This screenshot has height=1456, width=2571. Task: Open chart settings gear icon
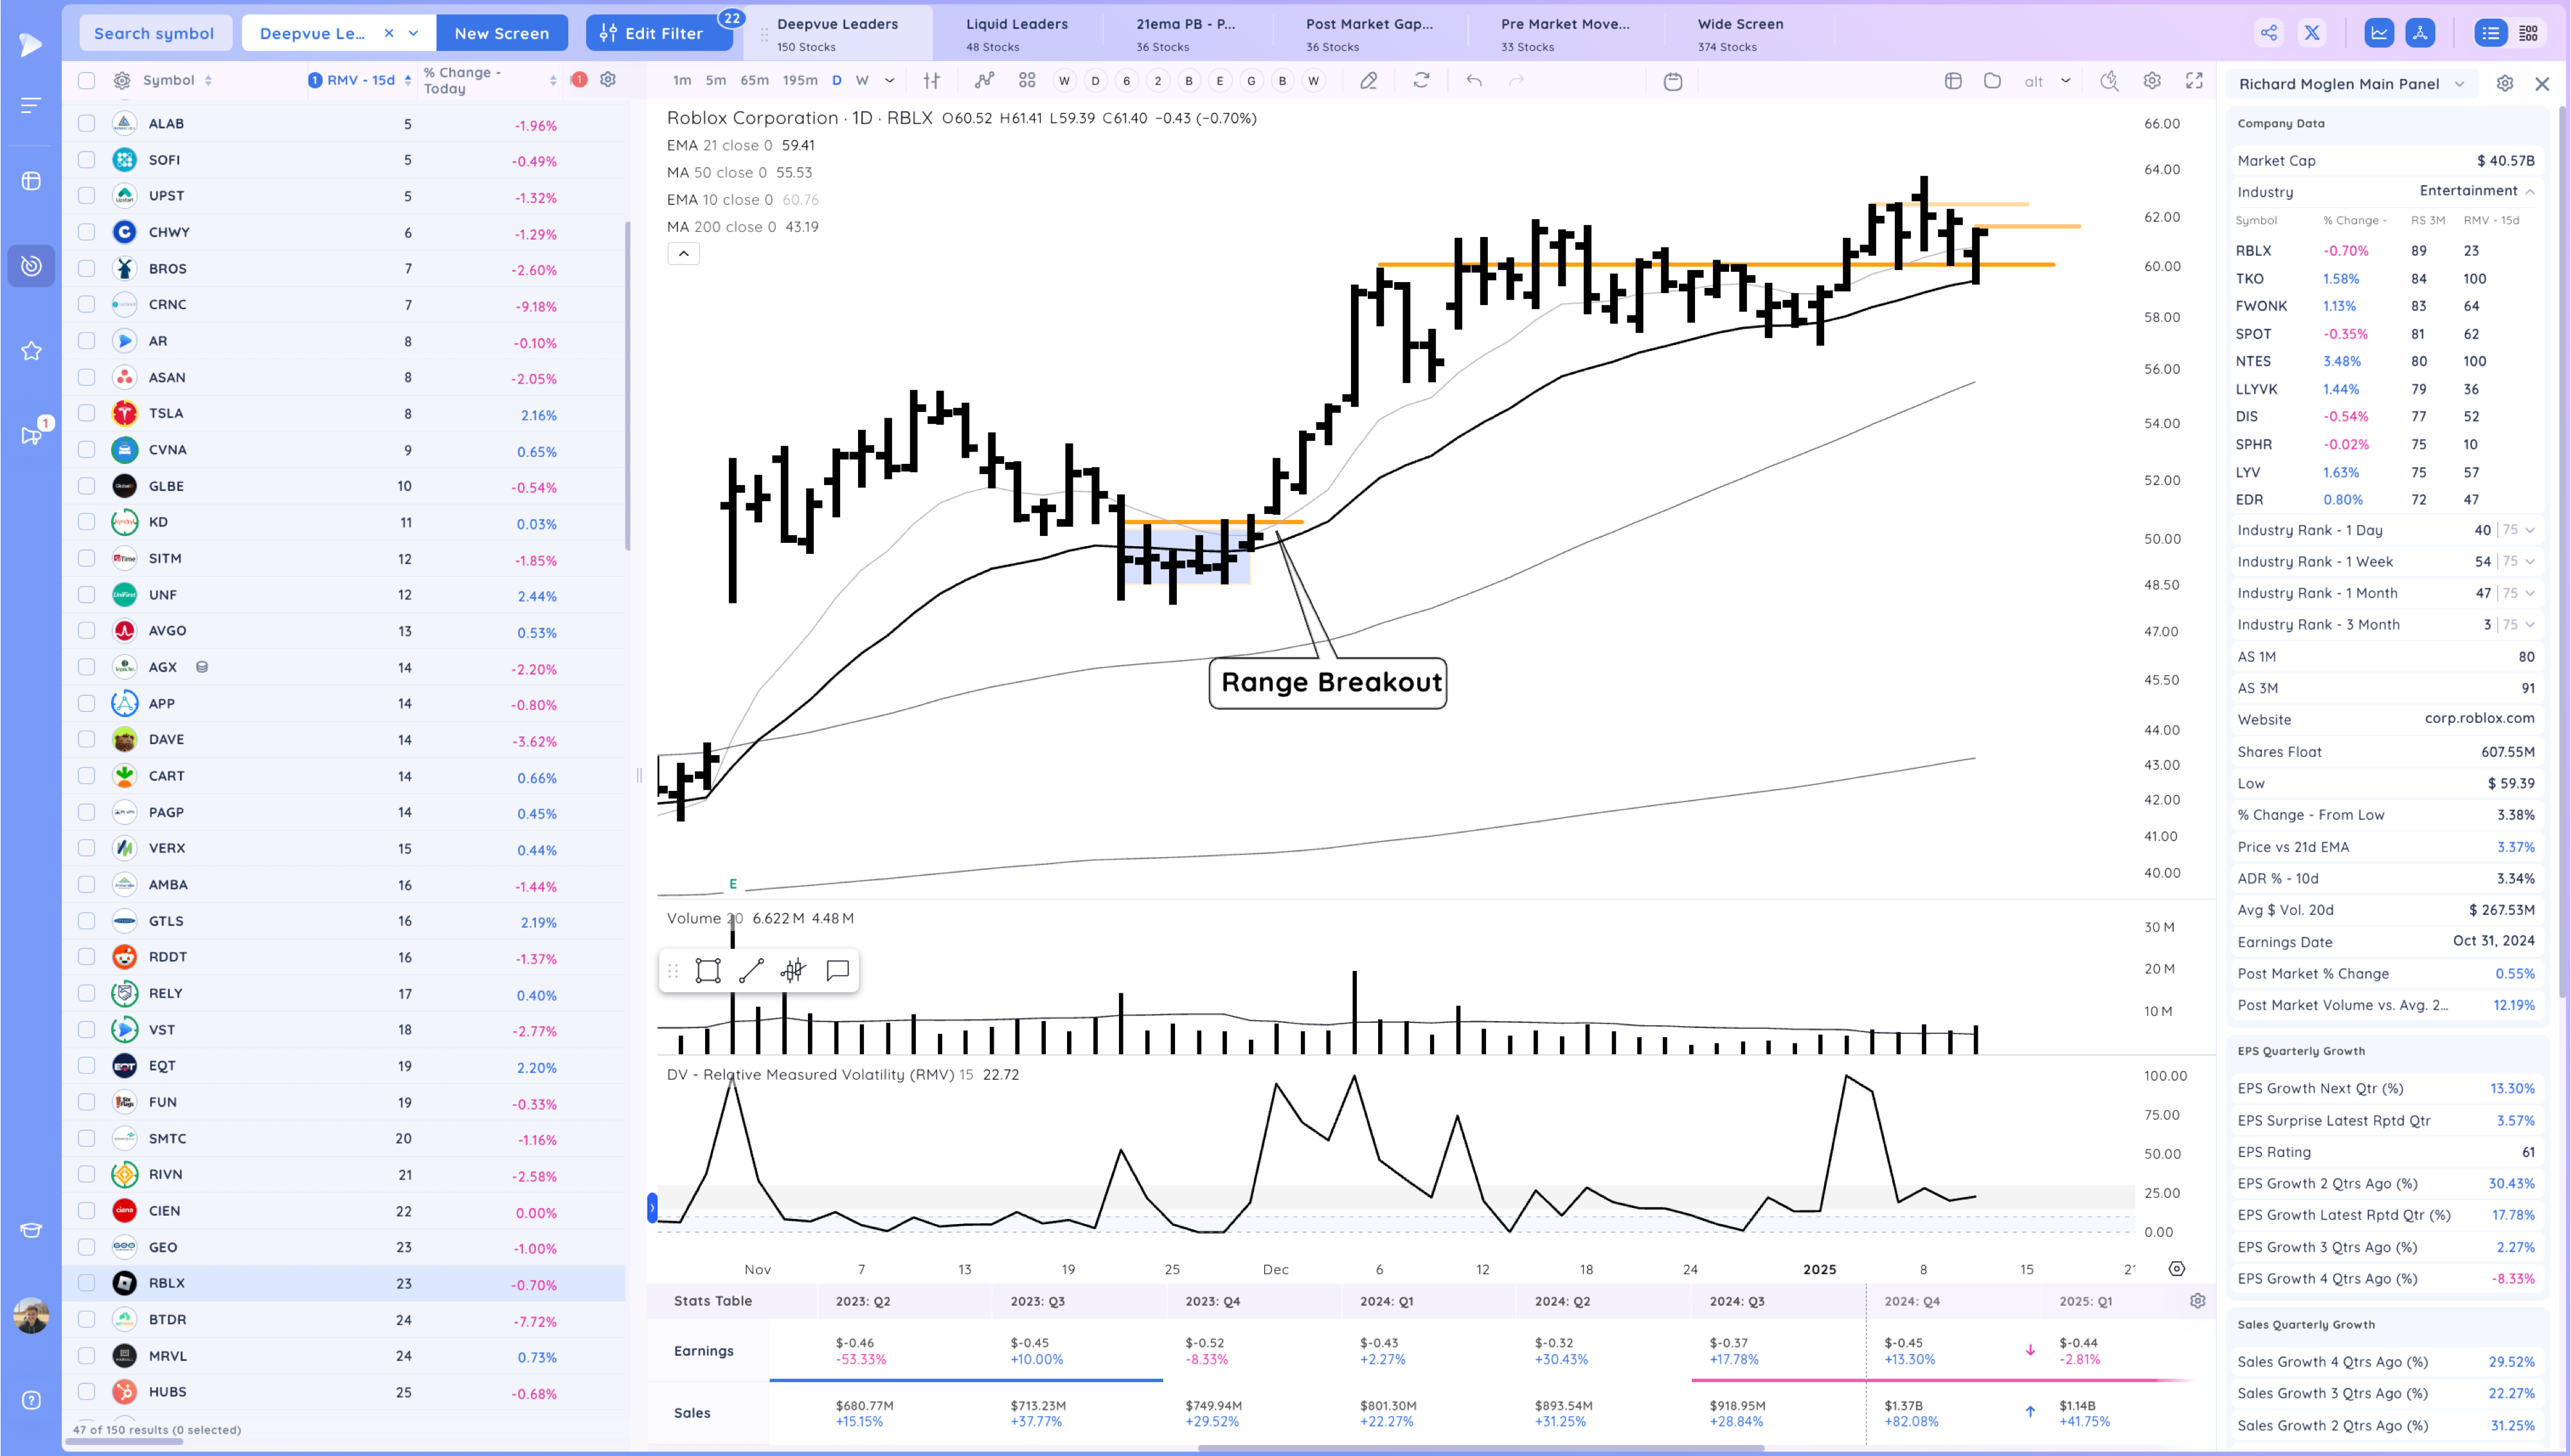2152,81
